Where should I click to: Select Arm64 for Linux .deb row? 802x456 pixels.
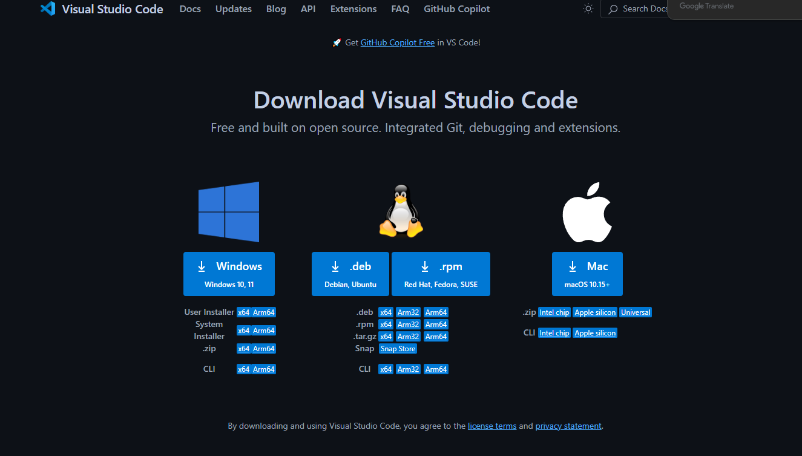coord(436,312)
